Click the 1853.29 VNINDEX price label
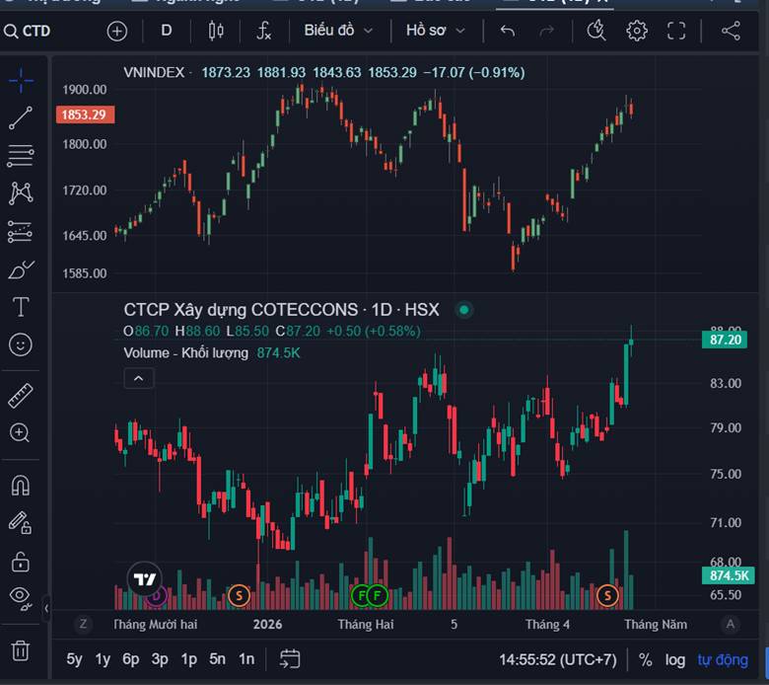769x685 pixels. 85,114
